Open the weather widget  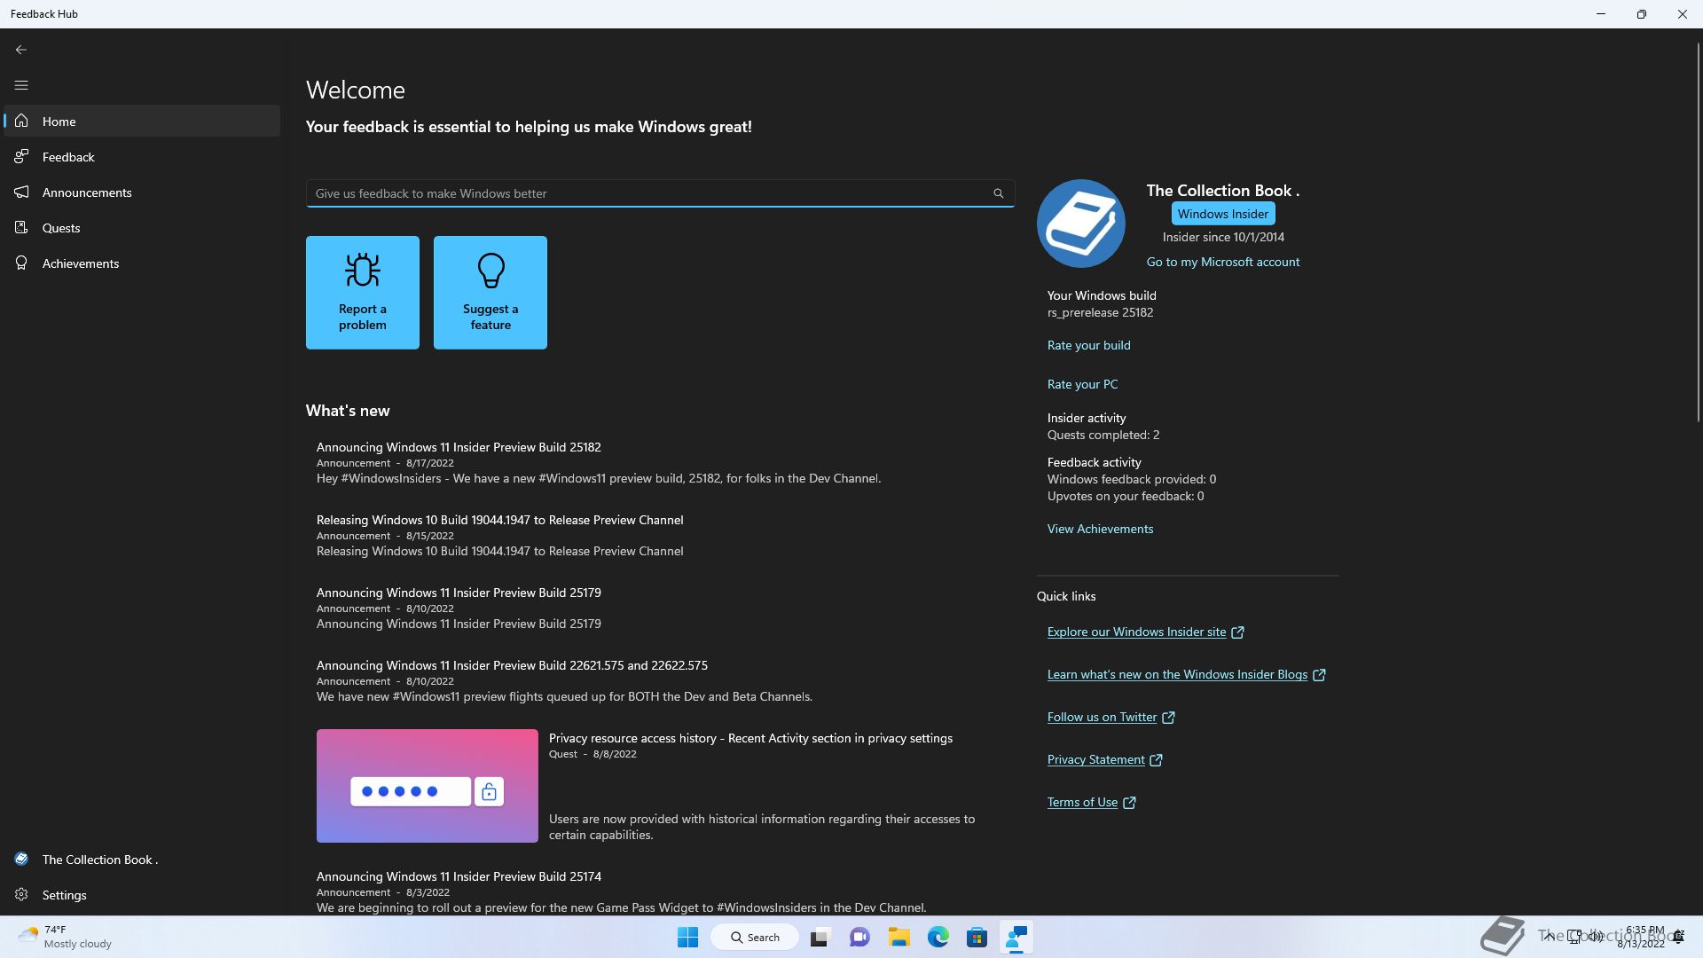pyautogui.click(x=67, y=937)
